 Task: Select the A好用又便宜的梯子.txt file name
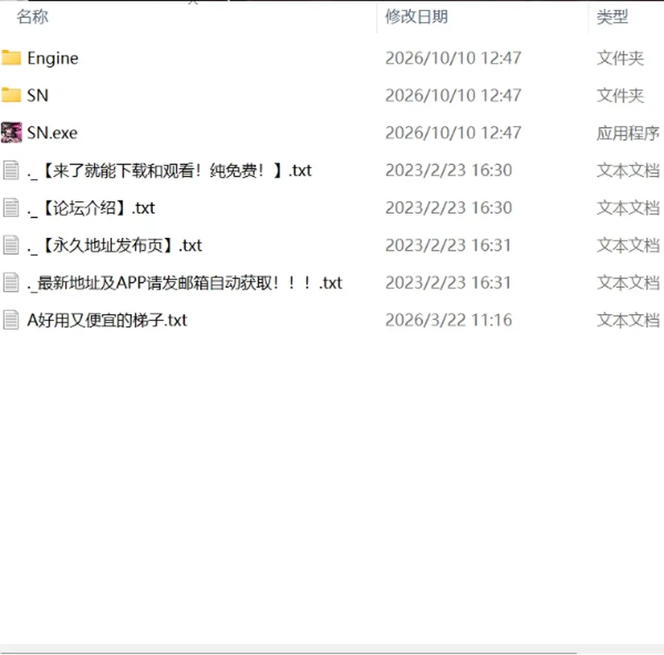pyautogui.click(x=107, y=320)
